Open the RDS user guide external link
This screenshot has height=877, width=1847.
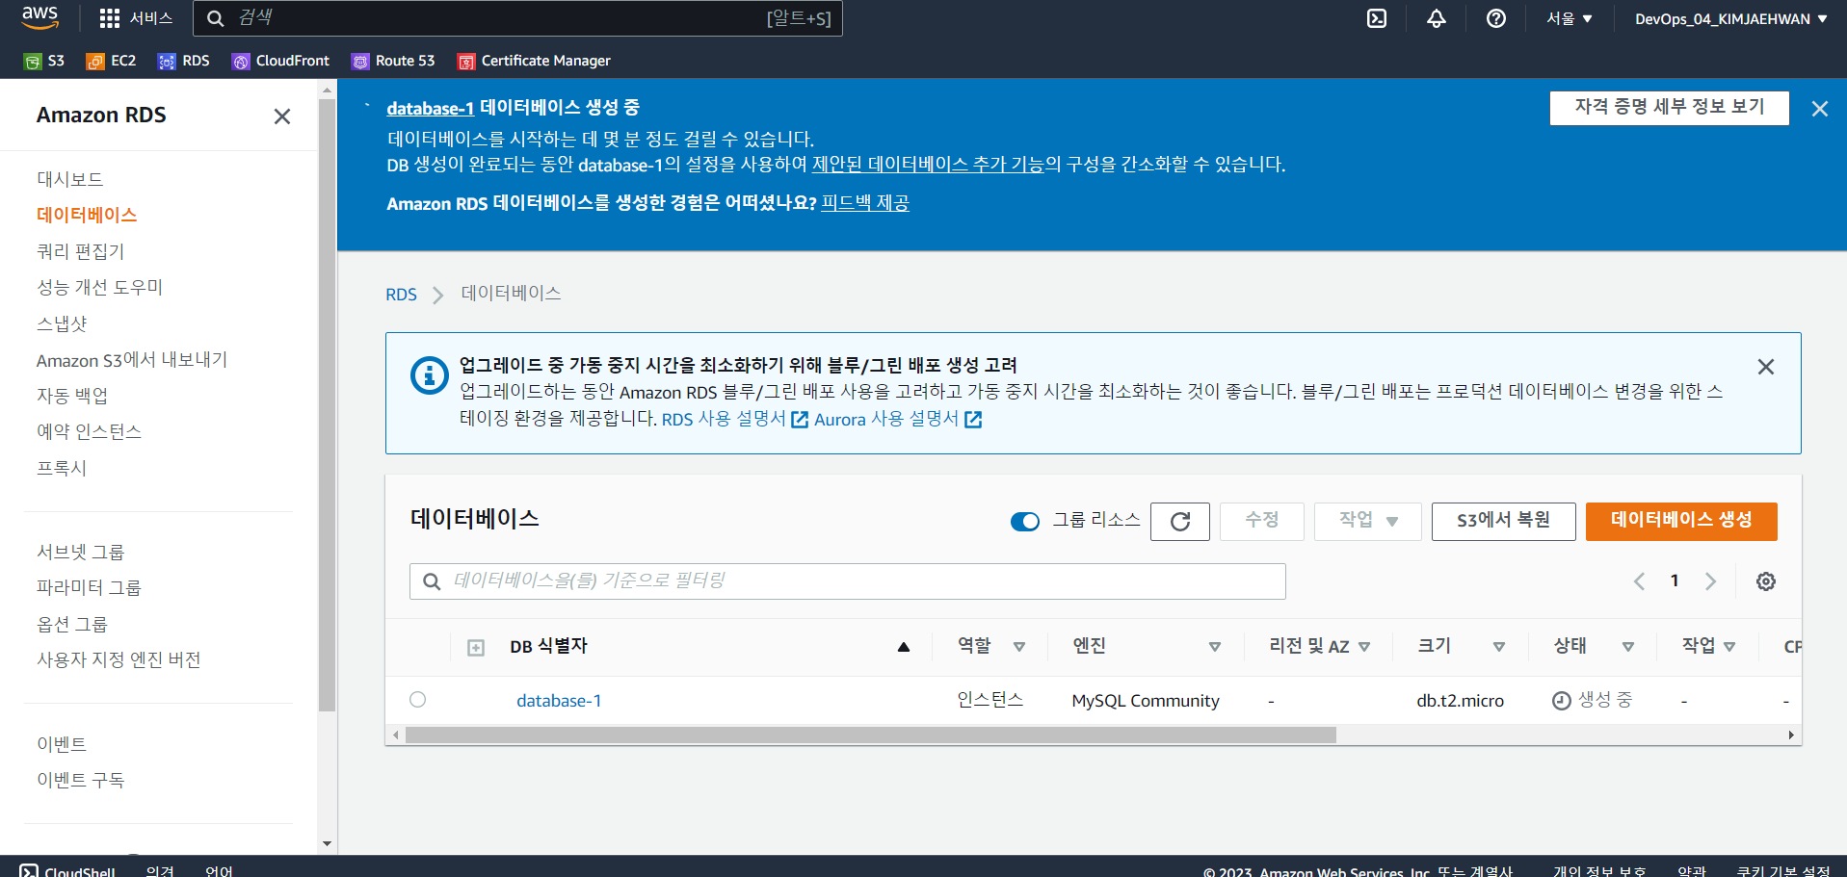(x=735, y=420)
